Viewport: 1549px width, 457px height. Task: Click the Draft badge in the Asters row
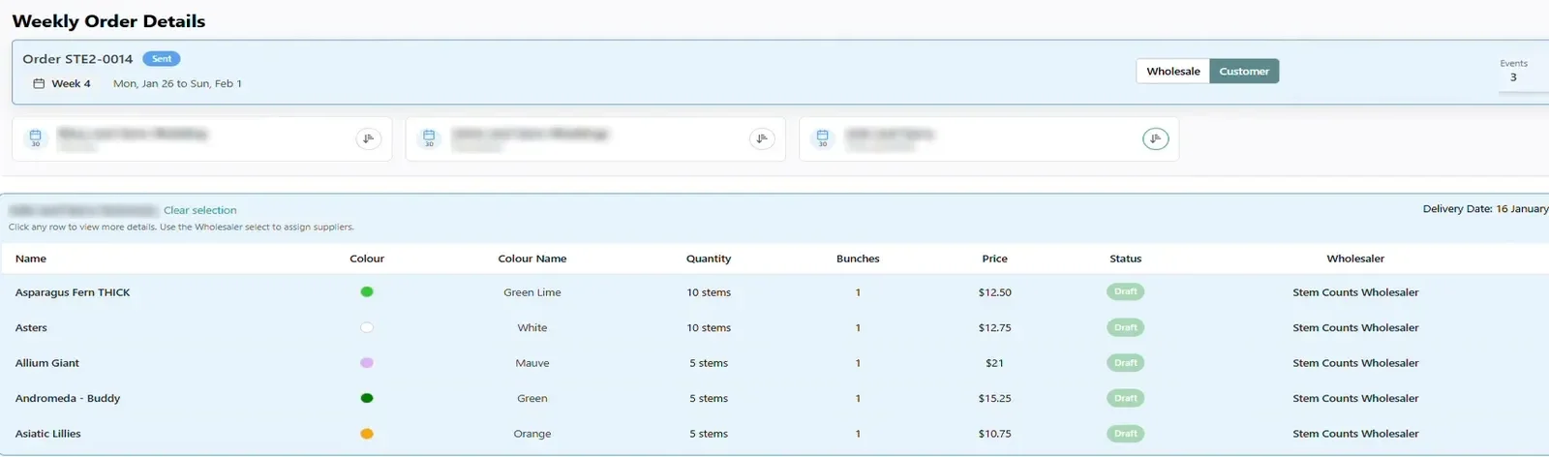(x=1125, y=327)
